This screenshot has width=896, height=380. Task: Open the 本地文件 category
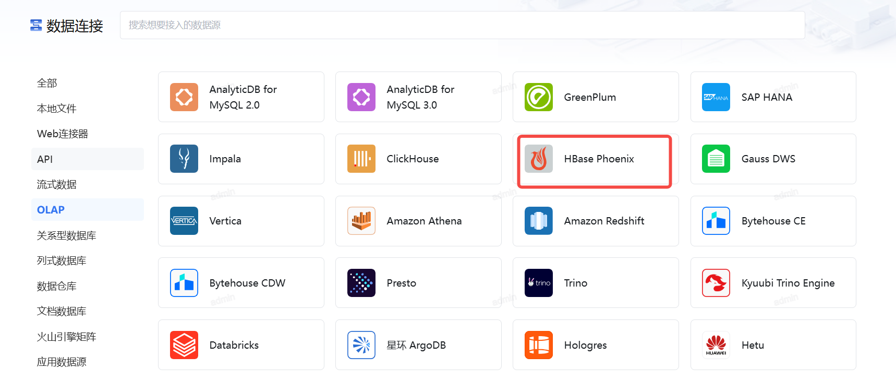56,109
